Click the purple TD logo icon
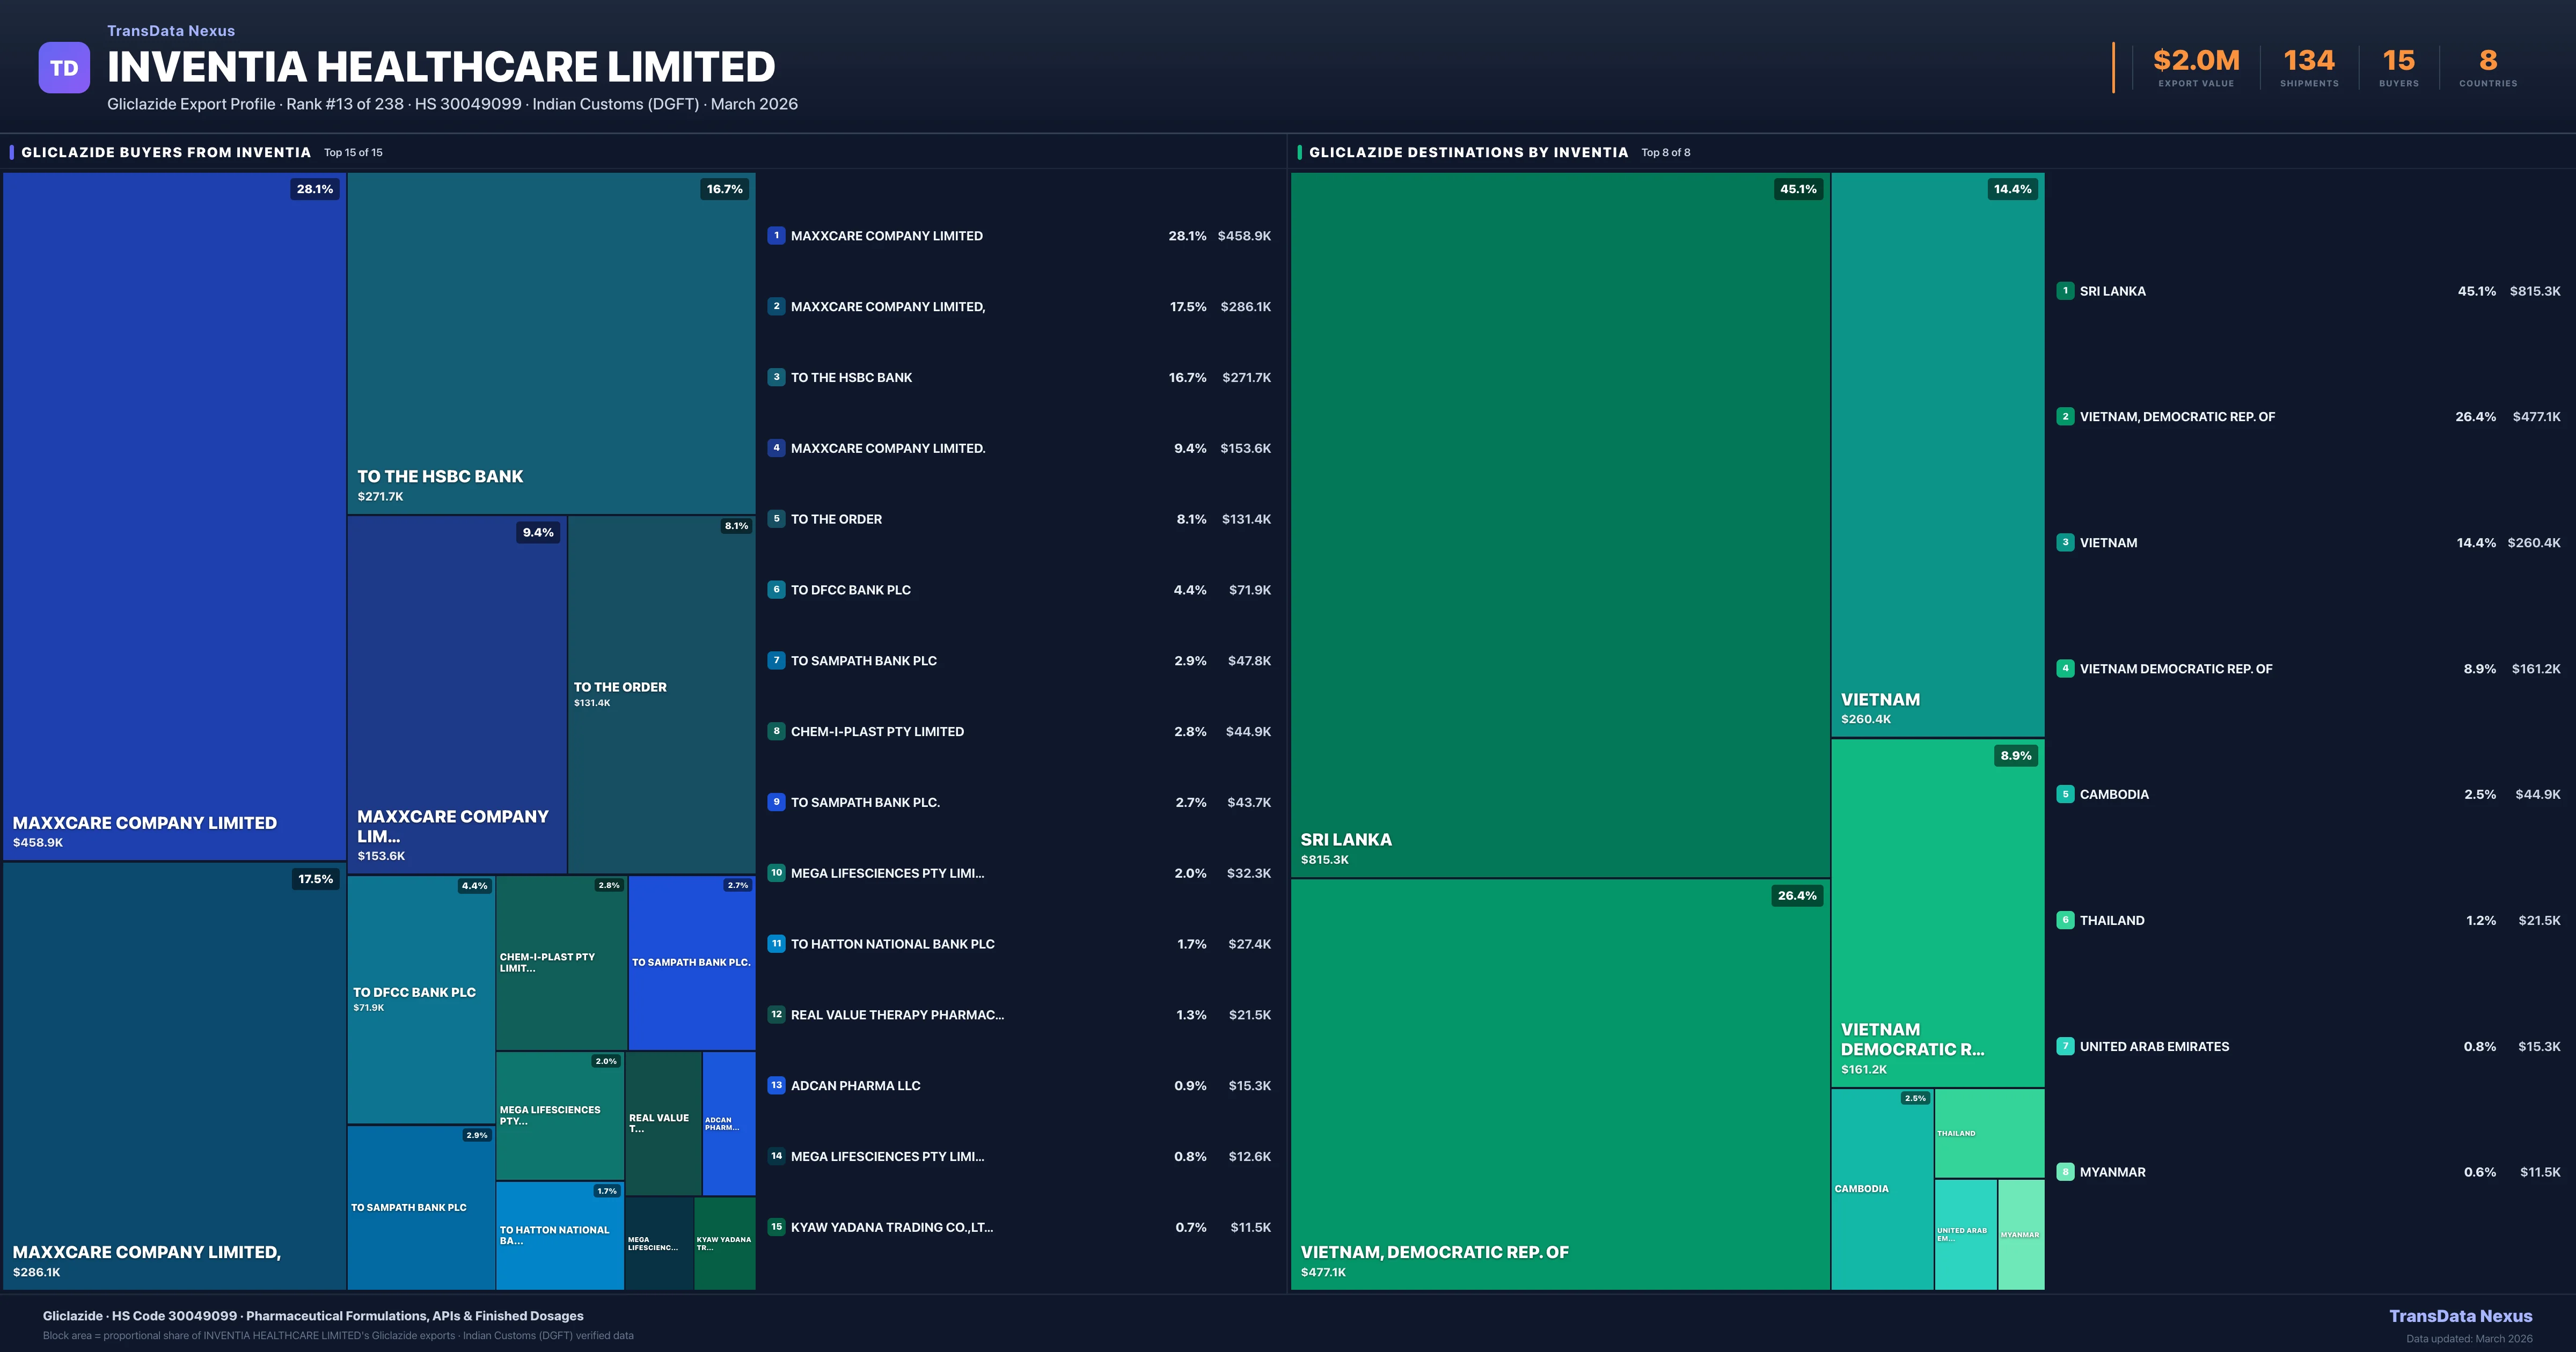The width and height of the screenshot is (2576, 1352). pos(64,68)
